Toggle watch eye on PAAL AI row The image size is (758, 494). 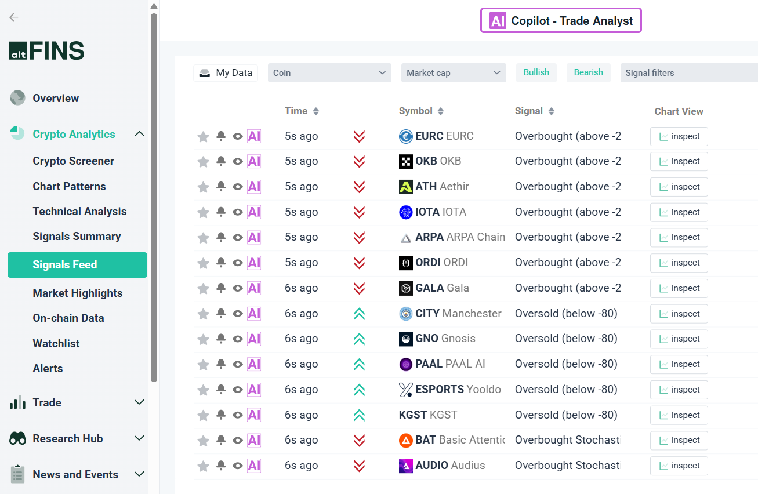[238, 364]
